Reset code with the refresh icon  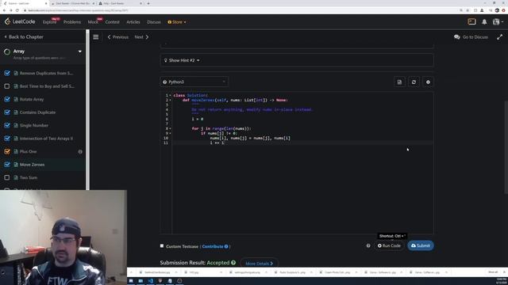coord(414,82)
